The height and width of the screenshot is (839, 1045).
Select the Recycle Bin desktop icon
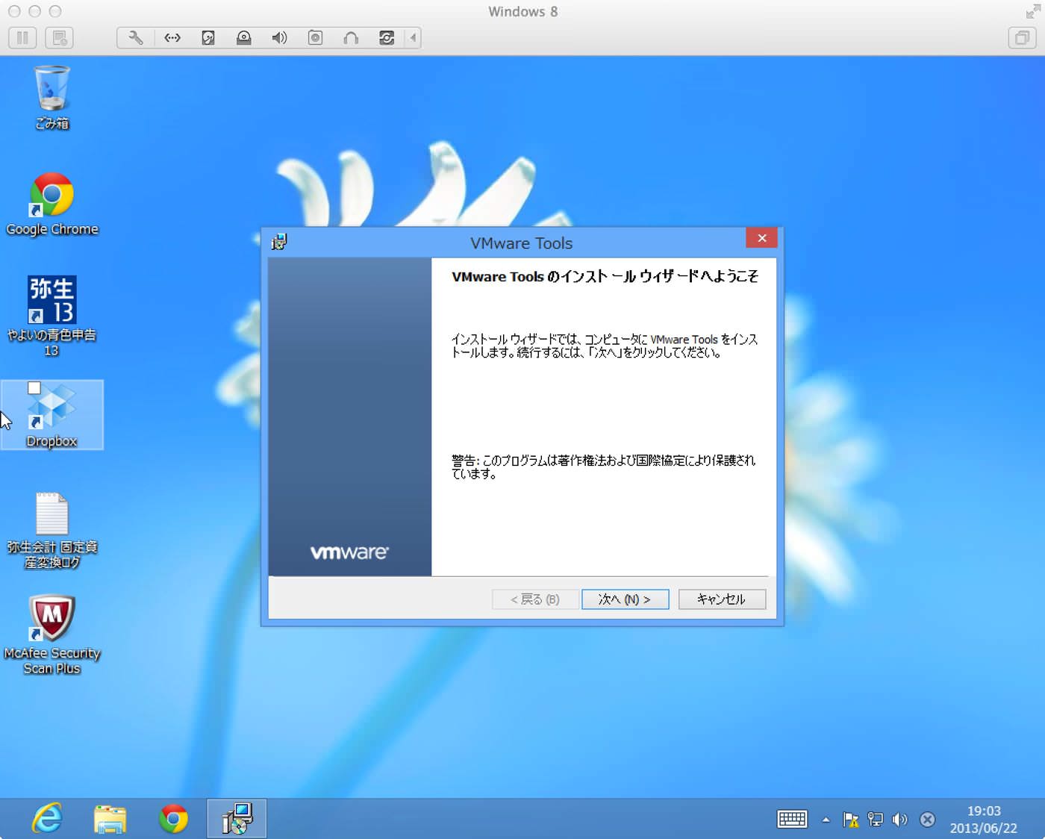point(52,98)
